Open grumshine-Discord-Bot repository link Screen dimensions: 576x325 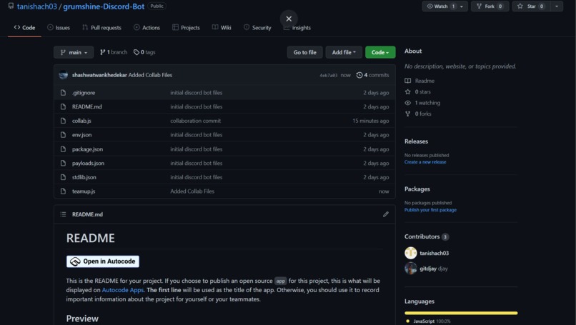[104, 6]
